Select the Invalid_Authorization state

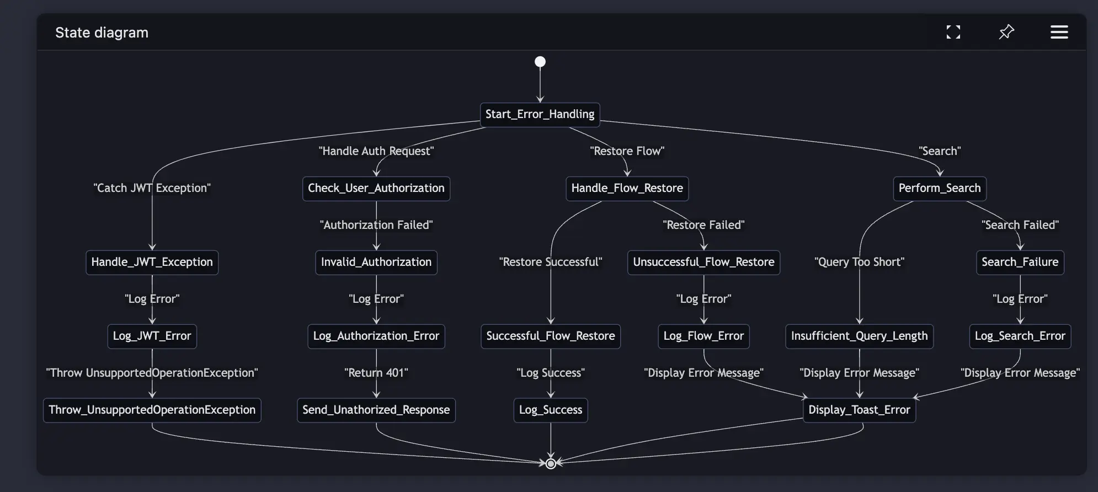[x=376, y=263]
